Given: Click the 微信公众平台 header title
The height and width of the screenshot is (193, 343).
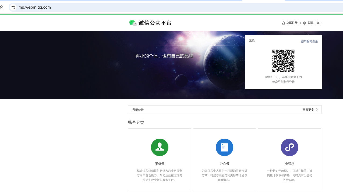Looking at the screenshot, I should point(155,23).
